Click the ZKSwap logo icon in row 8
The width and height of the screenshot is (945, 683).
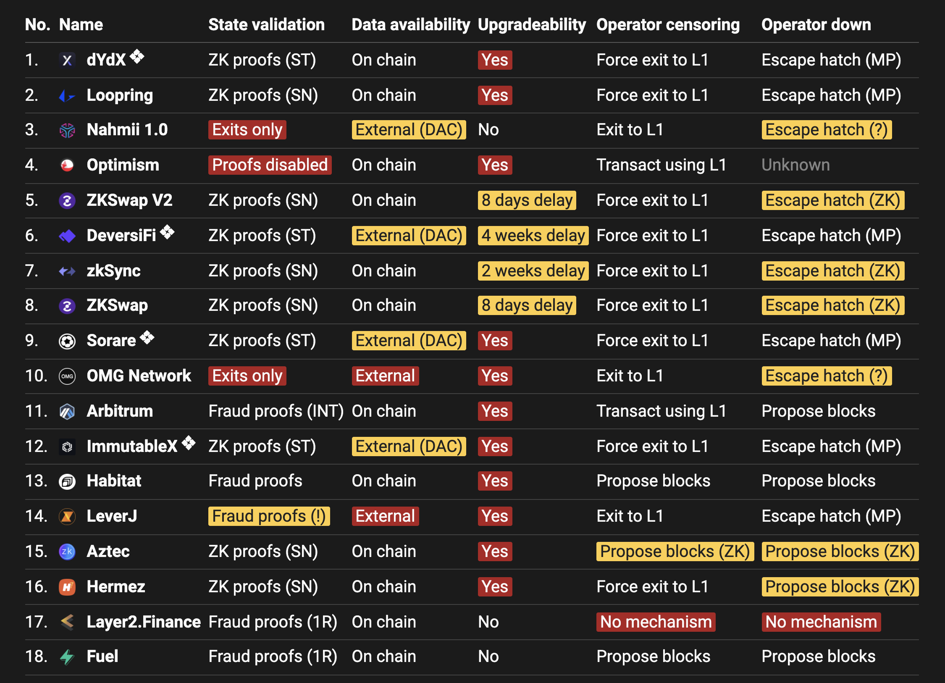(67, 306)
